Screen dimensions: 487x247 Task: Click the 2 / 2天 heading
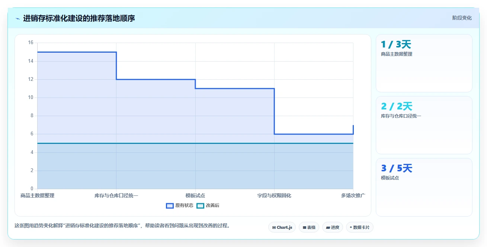click(x=397, y=106)
